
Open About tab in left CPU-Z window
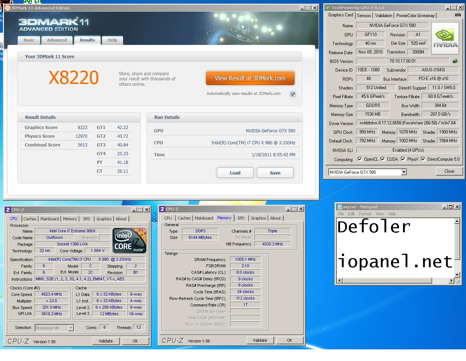pyautogui.click(x=121, y=219)
